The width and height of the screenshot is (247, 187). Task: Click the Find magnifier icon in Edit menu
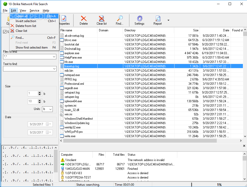click(x=13, y=38)
